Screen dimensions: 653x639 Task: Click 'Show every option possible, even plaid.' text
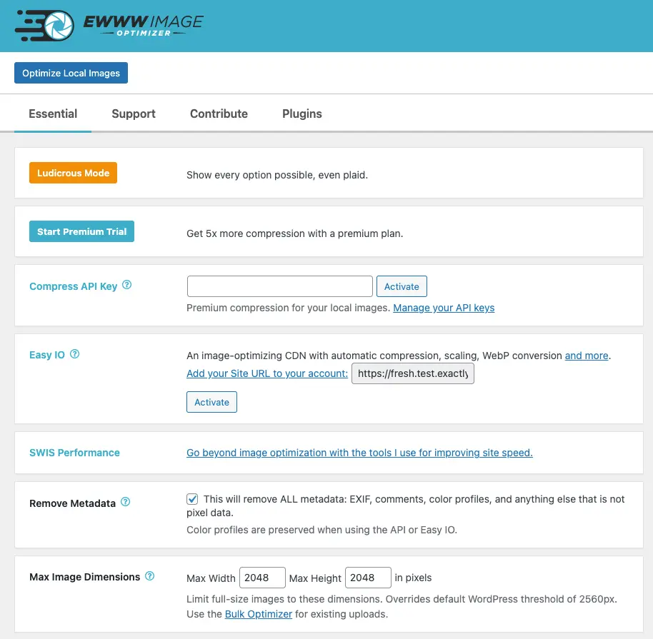[x=277, y=175]
